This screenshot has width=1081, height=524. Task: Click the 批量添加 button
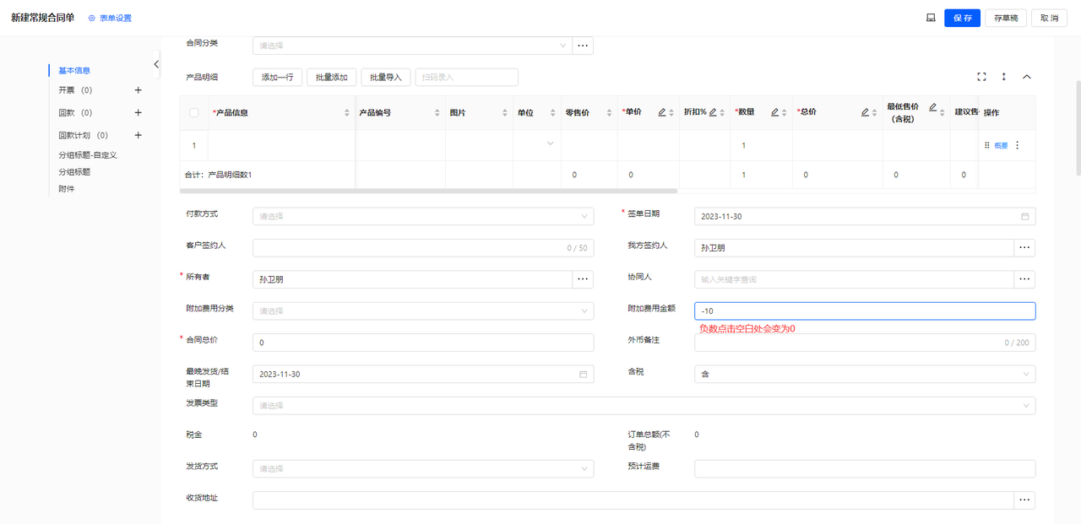[331, 77]
